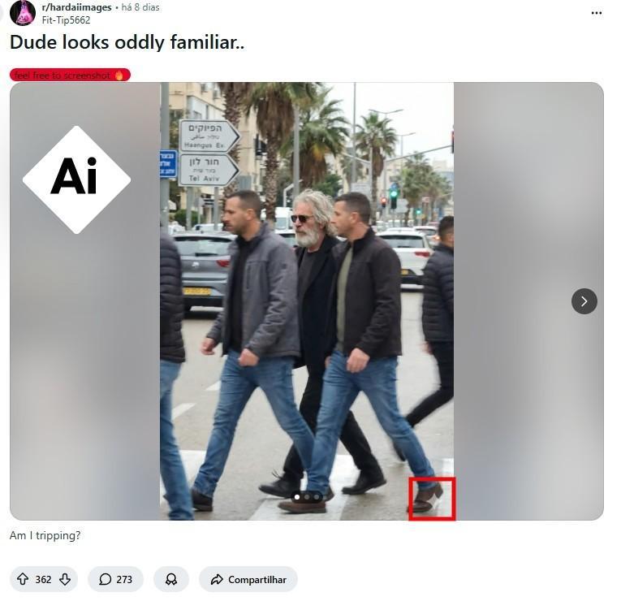
Task: Open the 'Dude looks oddly familiar..' post title
Action: (x=127, y=42)
